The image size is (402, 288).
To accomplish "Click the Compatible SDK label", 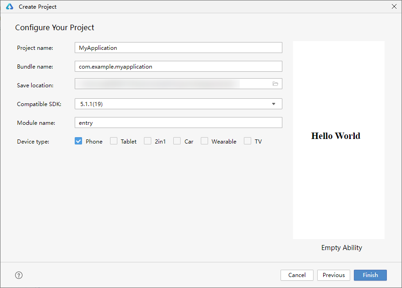I will tap(39, 104).
